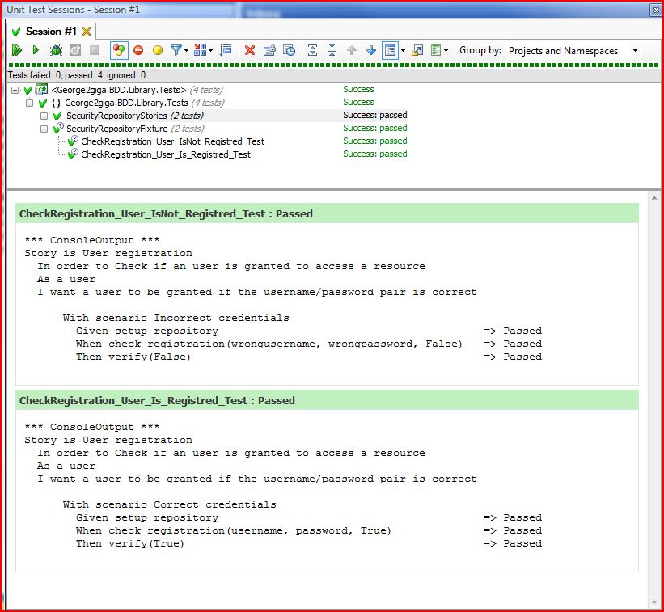Go to previous item gray up arrow
The height and width of the screenshot is (612, 664).
point(352,50)
